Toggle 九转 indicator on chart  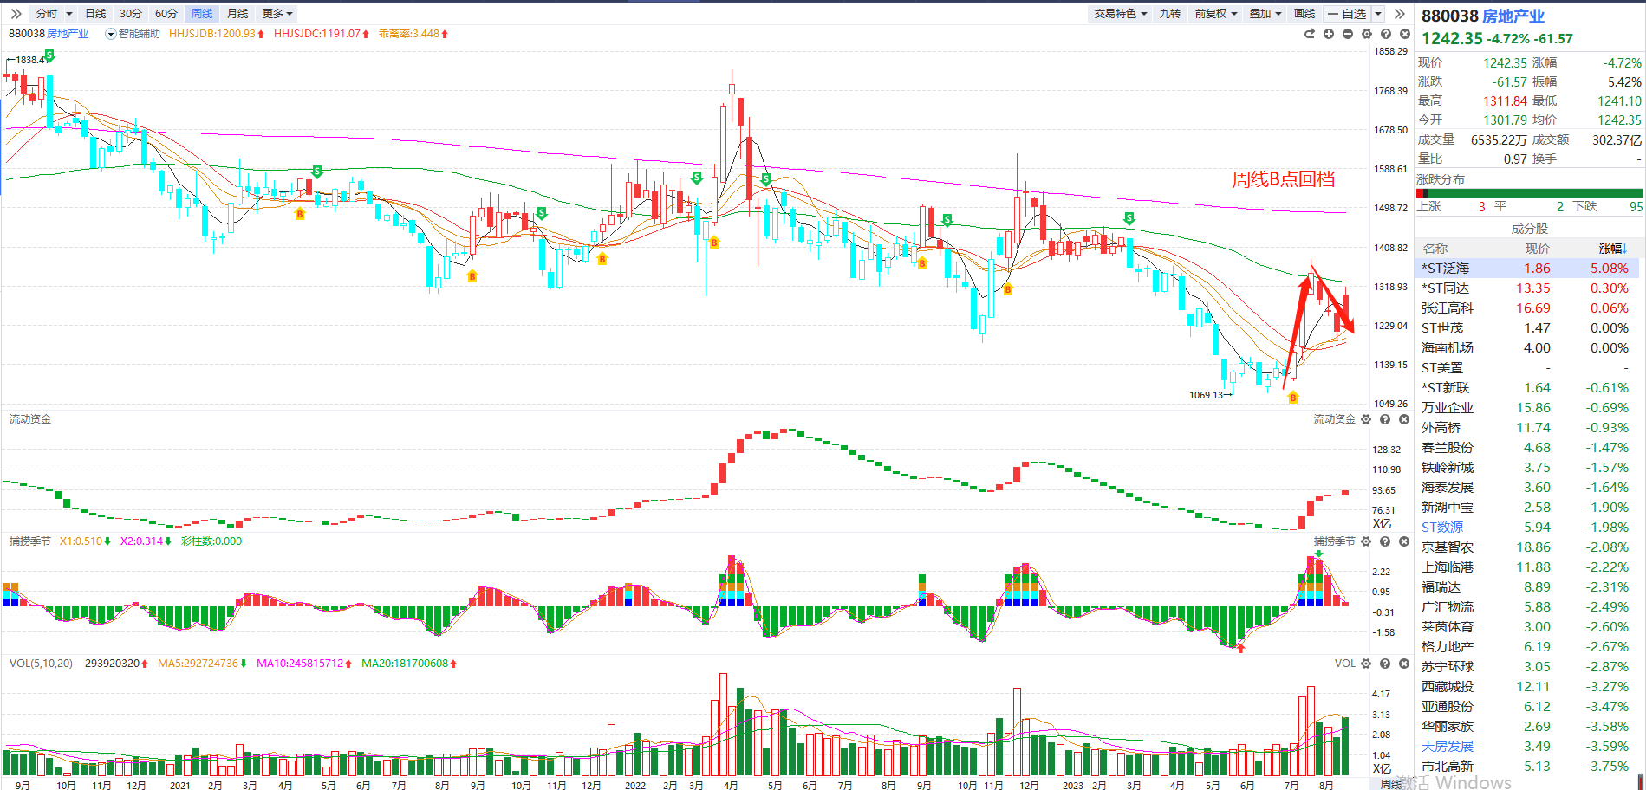pos(1169,14)
